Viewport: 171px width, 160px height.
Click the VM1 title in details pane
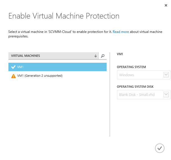tap(120, 54)
